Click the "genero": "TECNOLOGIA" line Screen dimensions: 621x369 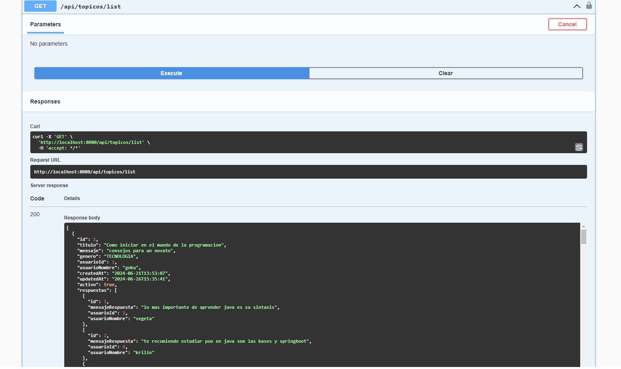tap(107, 256)
